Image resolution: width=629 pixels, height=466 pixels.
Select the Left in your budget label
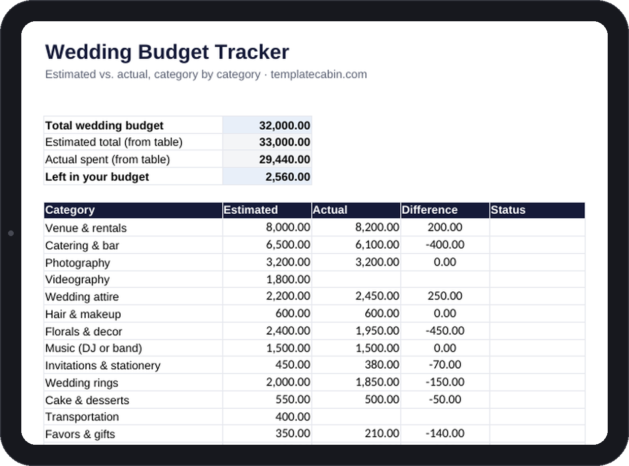pos(133,177)
